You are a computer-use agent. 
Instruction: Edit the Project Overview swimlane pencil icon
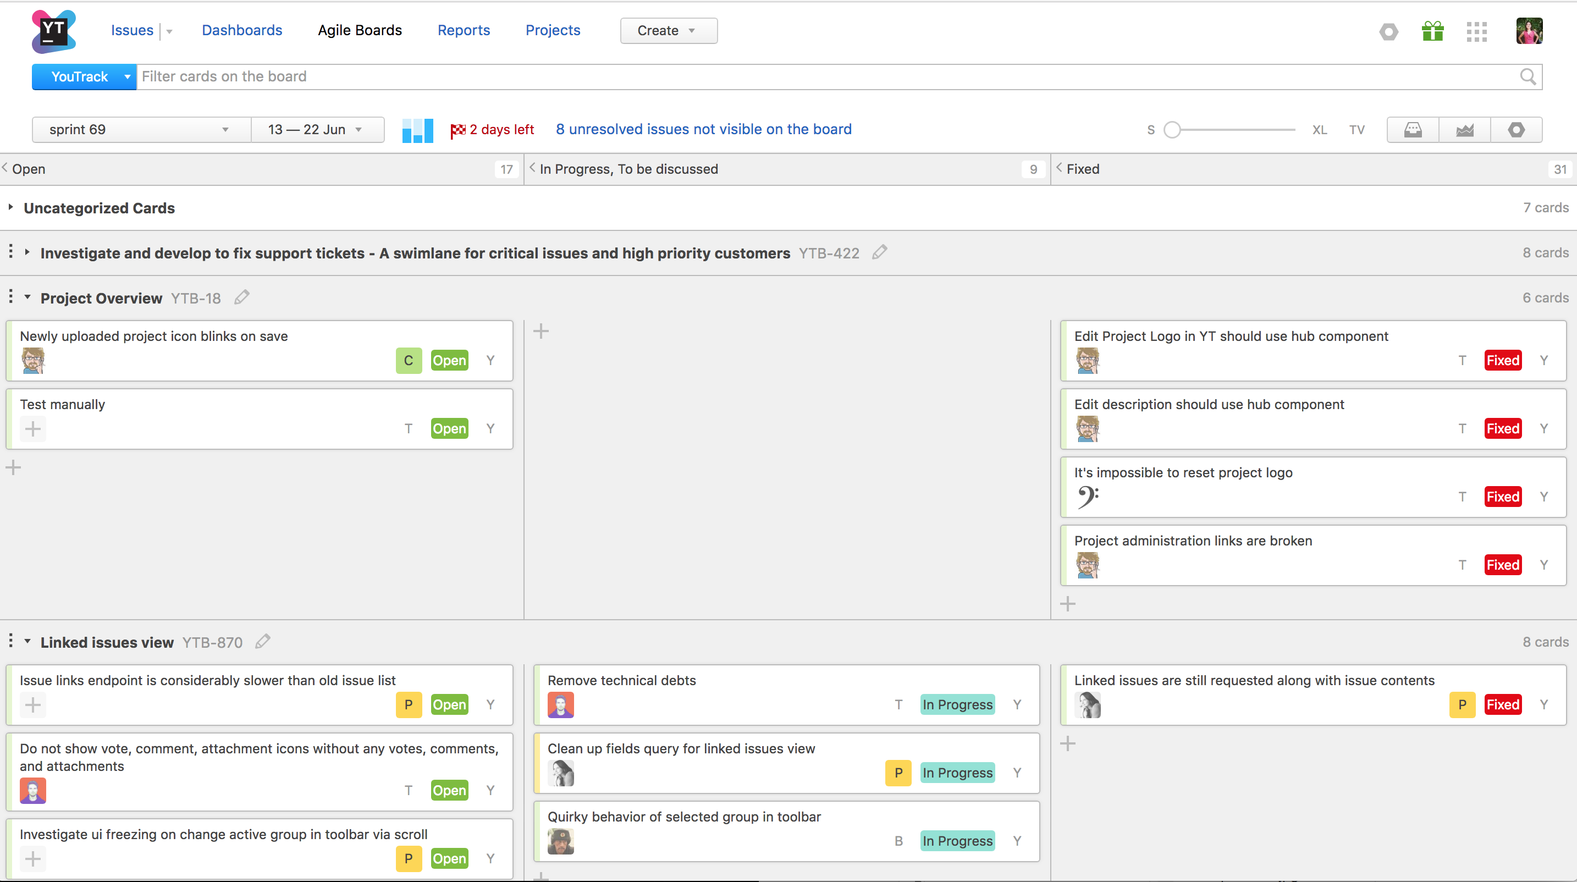[242, 297]
